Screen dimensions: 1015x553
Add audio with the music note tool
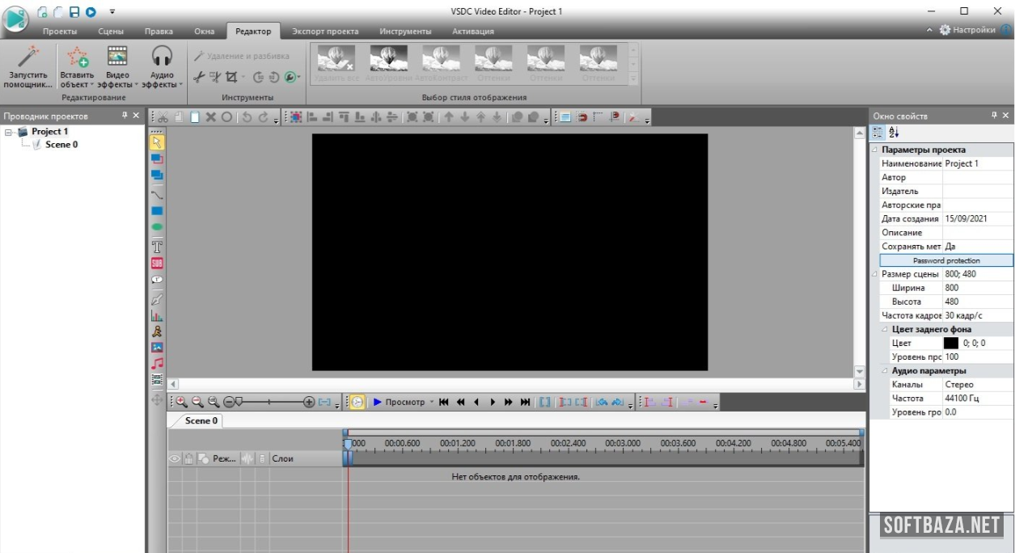[x=157, y=364]
